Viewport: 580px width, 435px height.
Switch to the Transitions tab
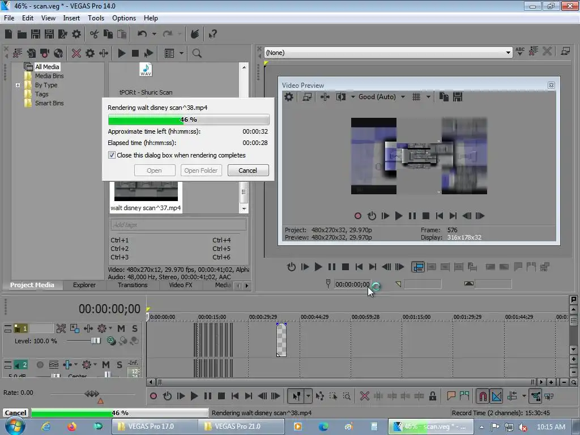pyautogui.click(x=133, y=285)
